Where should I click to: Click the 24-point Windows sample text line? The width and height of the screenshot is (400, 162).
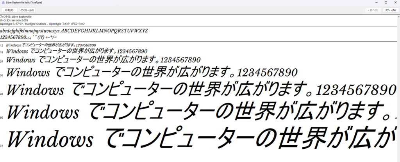[103, 60]
